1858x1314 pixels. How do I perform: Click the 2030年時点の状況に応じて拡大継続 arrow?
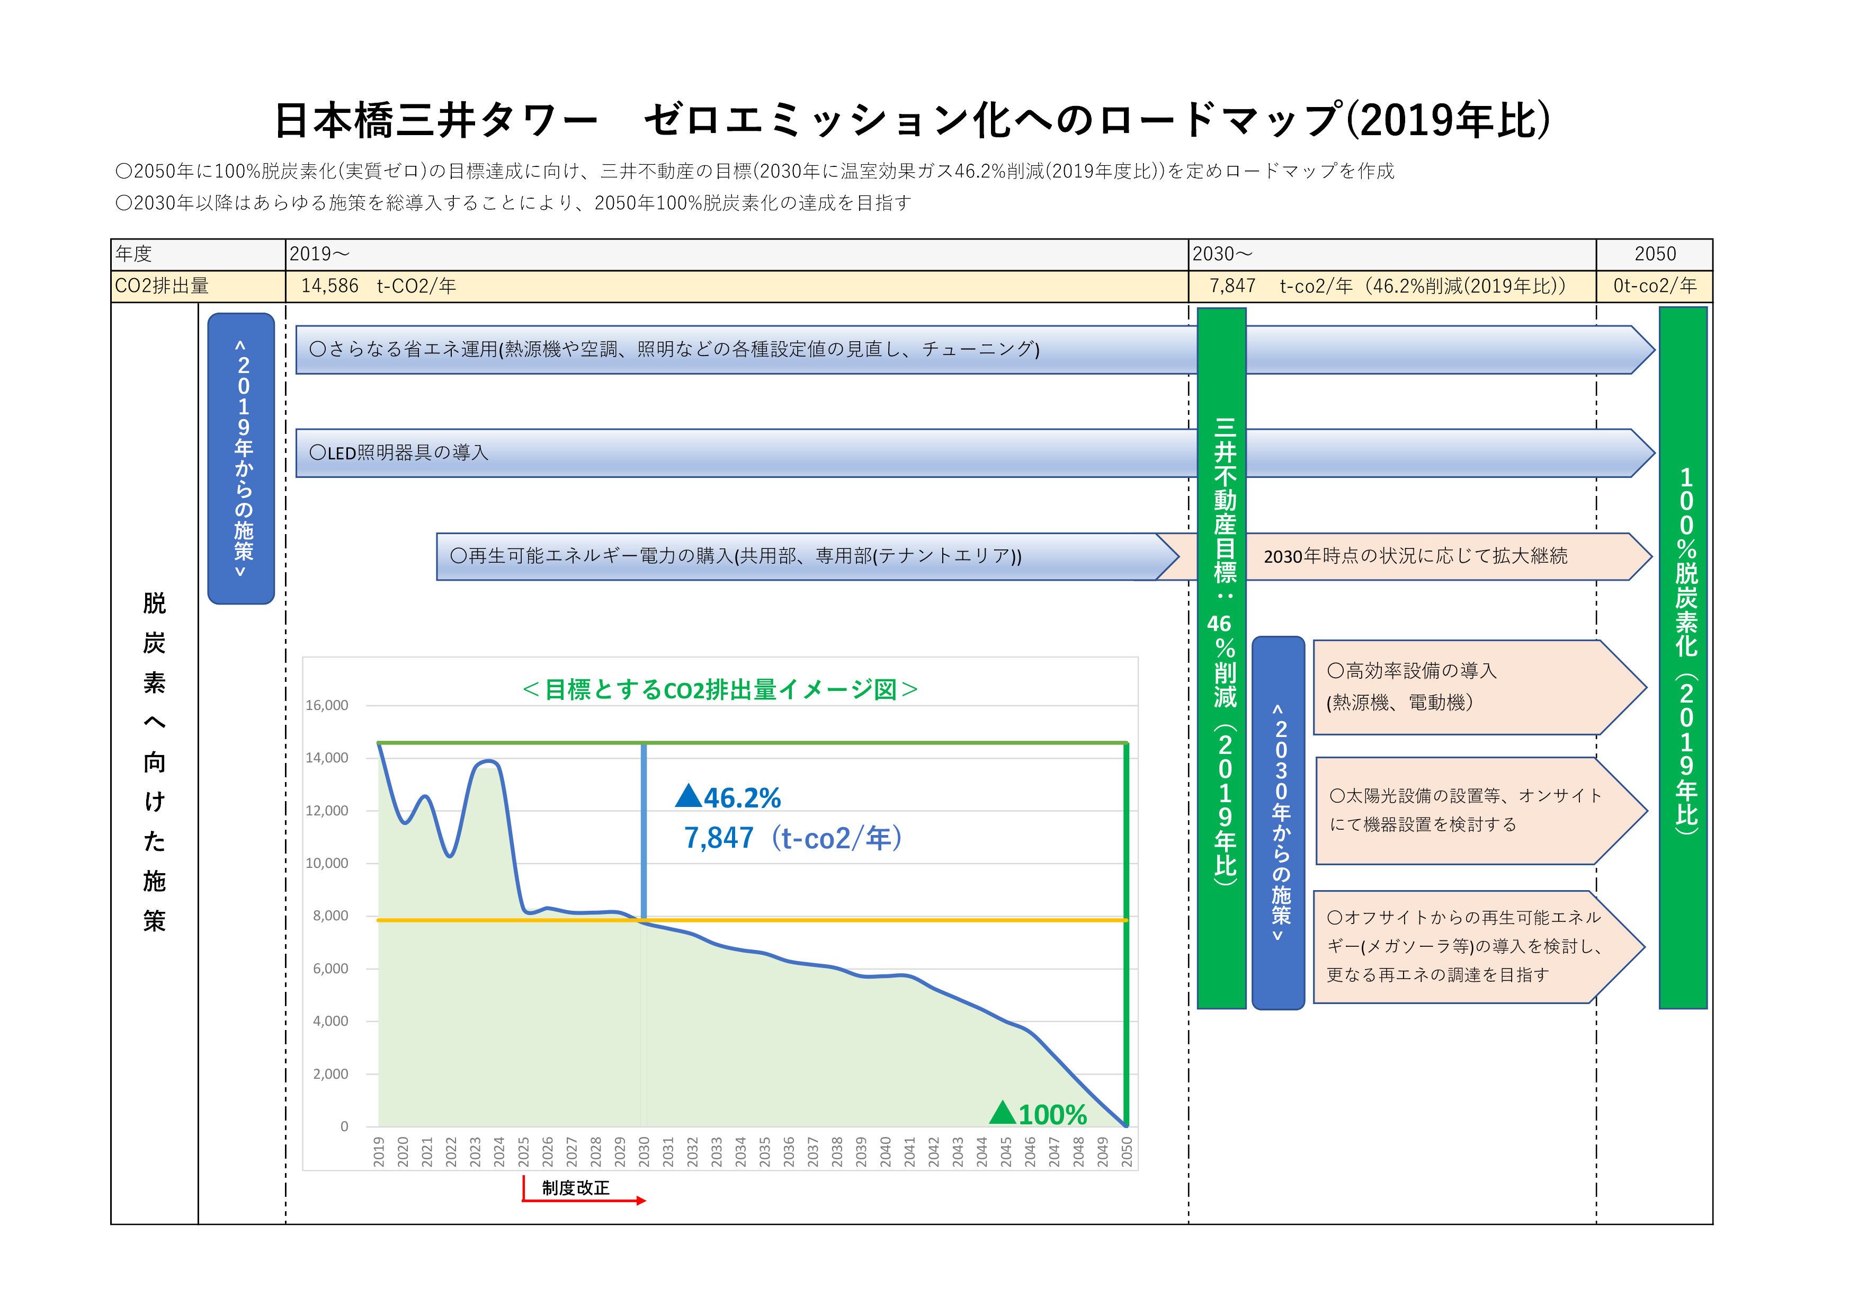click(1416, 556)
